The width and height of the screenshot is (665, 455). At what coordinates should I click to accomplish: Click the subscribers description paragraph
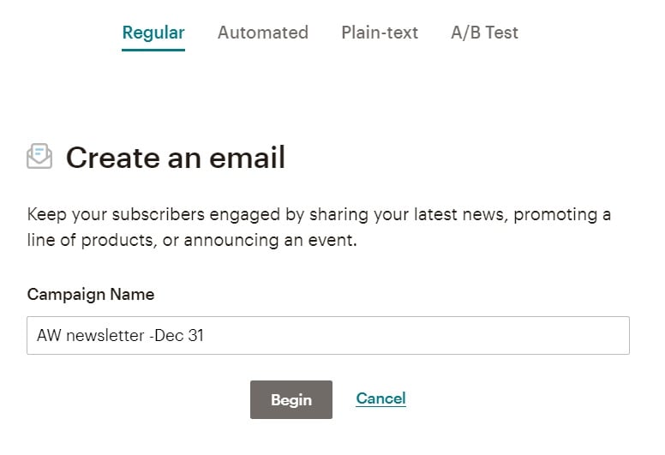click(x=319, y=227)
